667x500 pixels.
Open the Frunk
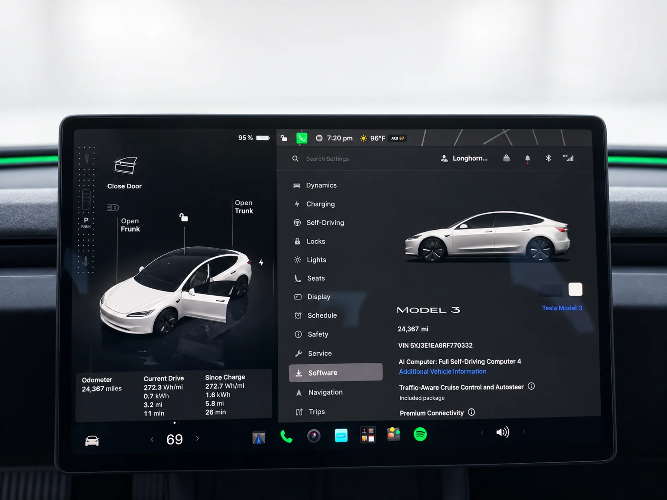pos(130,225)
